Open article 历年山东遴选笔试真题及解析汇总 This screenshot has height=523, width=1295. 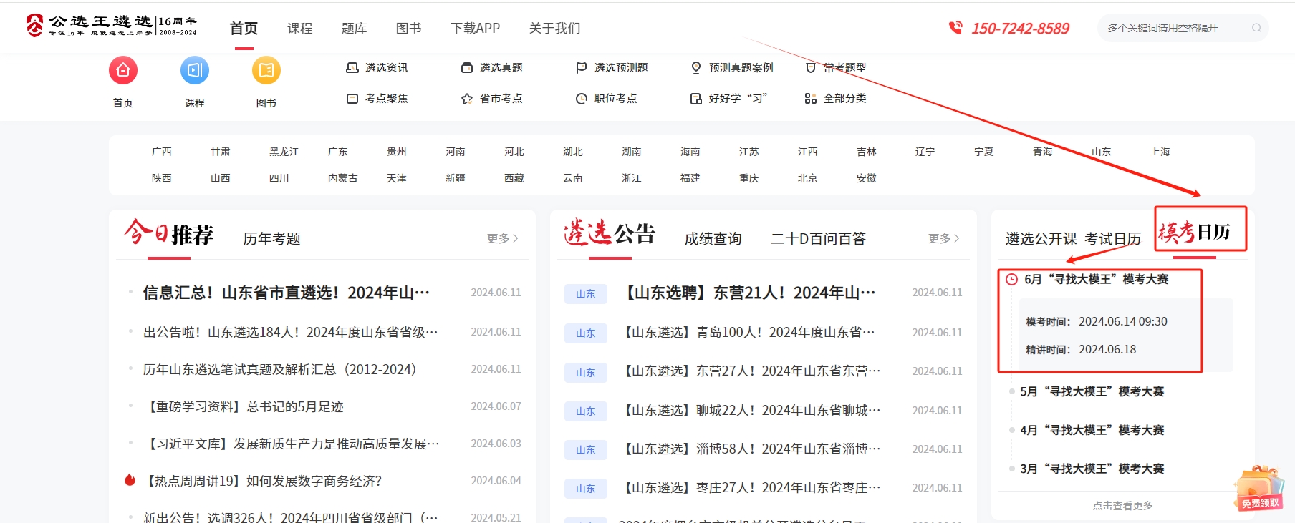pyautogui.click(x=279, y=369)
